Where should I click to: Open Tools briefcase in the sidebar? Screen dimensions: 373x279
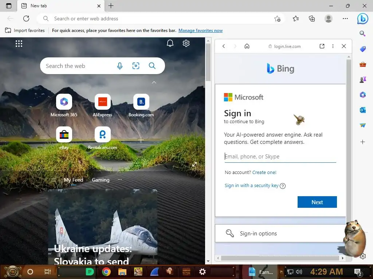coord(362,64)
